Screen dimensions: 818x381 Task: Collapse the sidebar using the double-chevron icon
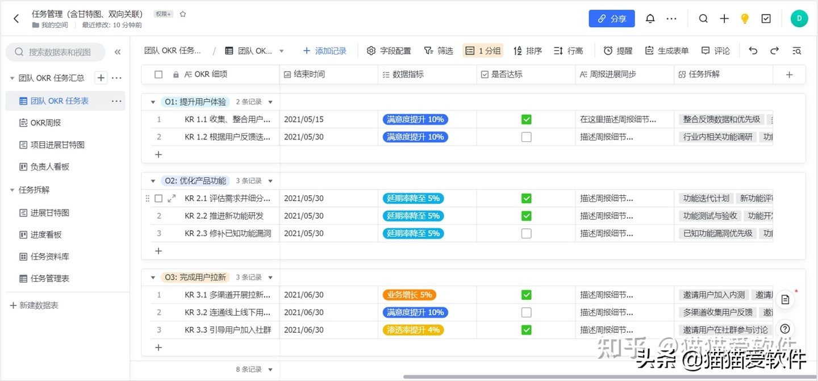(x=118, y=51)
